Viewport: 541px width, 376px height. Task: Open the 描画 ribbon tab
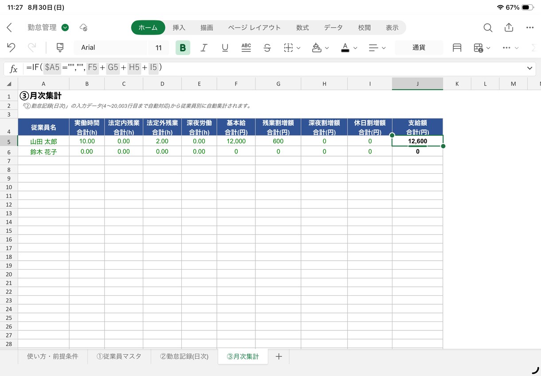pos(207,27)
